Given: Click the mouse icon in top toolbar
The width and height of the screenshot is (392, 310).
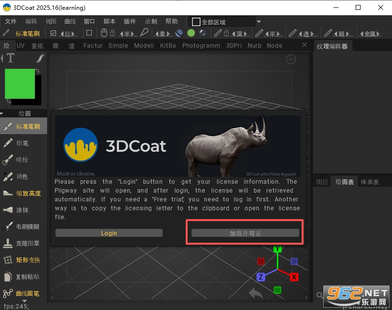Looking at the screenshot, I should pyautogui.click(x=104, y=33).
